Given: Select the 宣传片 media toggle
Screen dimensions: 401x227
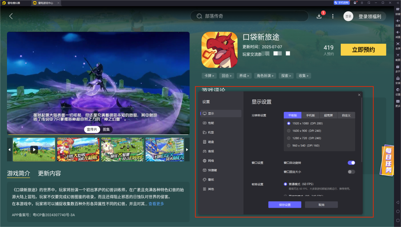Looking at the screenshot, I should click(x=92, y=130).
